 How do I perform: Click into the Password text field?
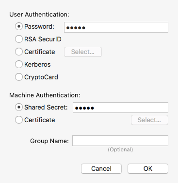pyautogui.click(x=116, y=27)
